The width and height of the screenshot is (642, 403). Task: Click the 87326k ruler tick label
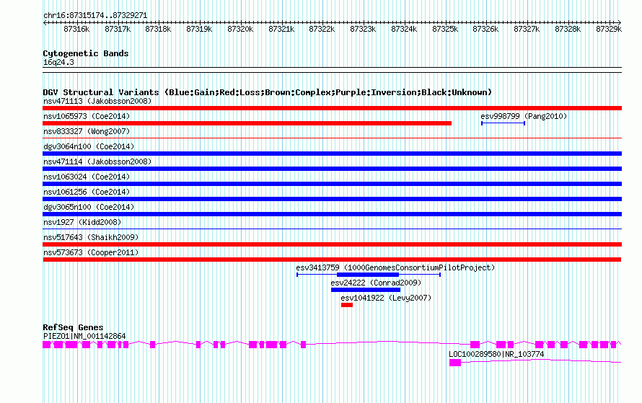[x=485, y=29]
